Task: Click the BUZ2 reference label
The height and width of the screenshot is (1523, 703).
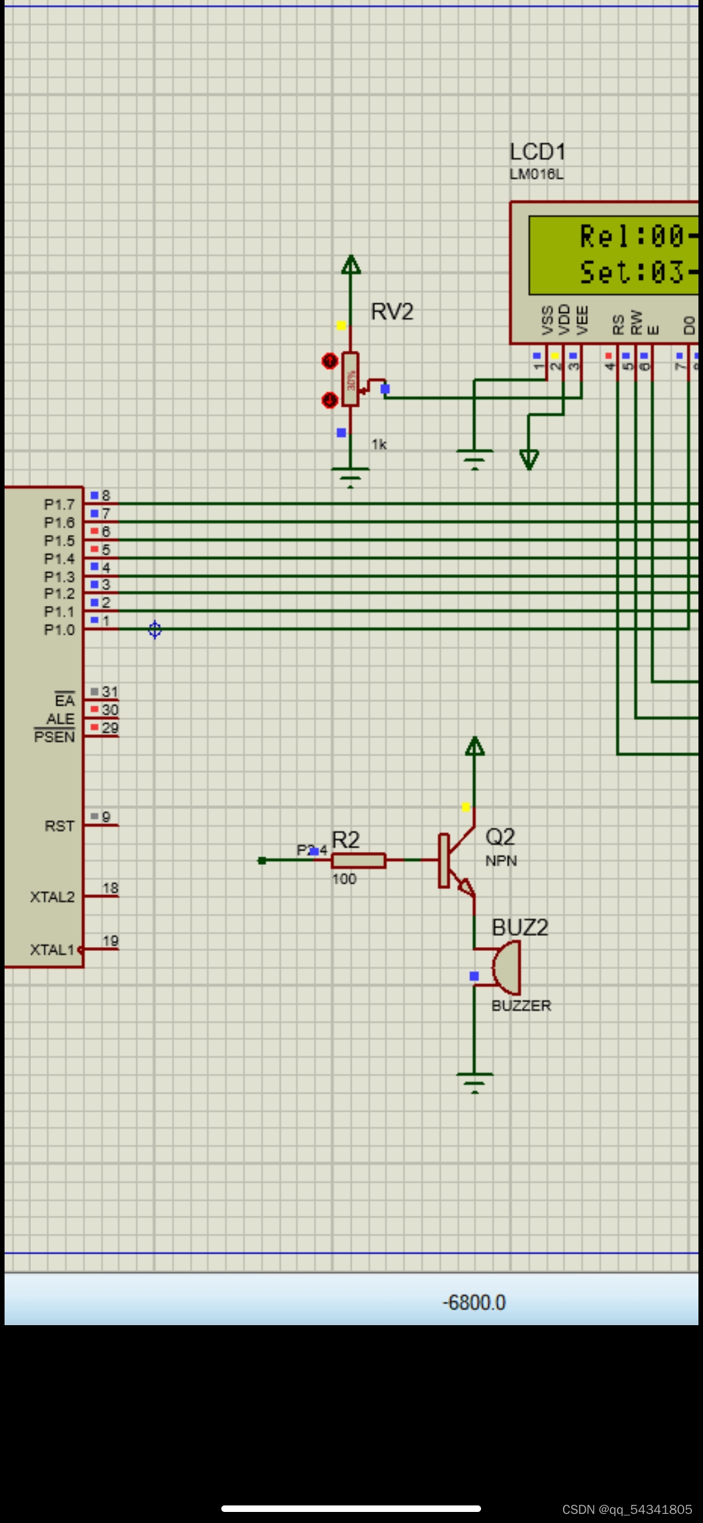Action: pos(520,927)
